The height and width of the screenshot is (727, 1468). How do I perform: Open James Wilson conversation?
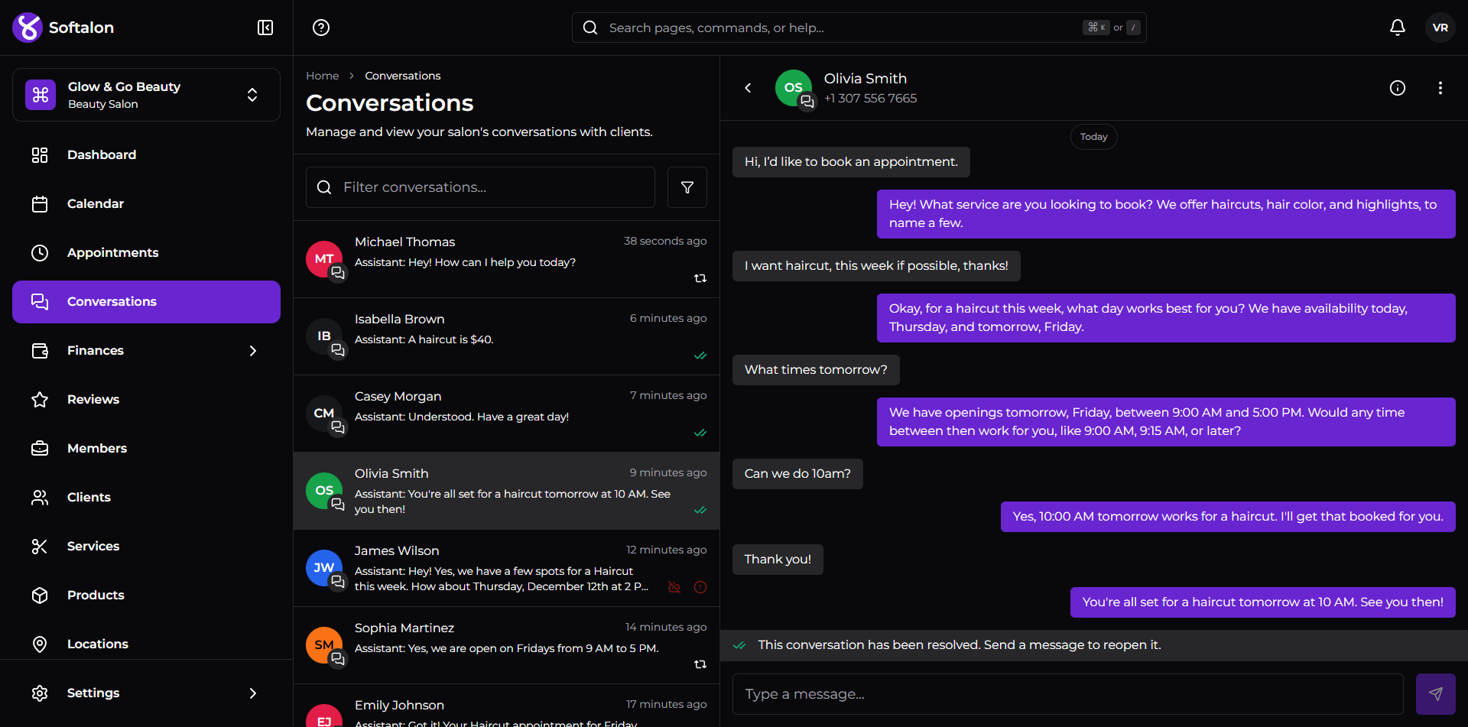(x=506, y=569)
